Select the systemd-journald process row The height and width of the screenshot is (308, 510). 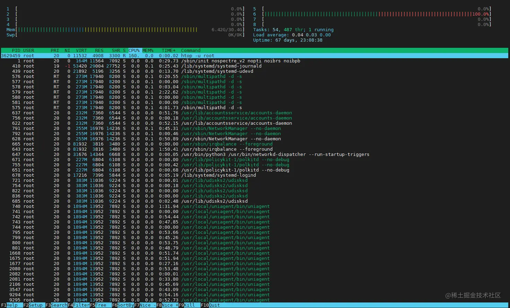coord(255,66)
